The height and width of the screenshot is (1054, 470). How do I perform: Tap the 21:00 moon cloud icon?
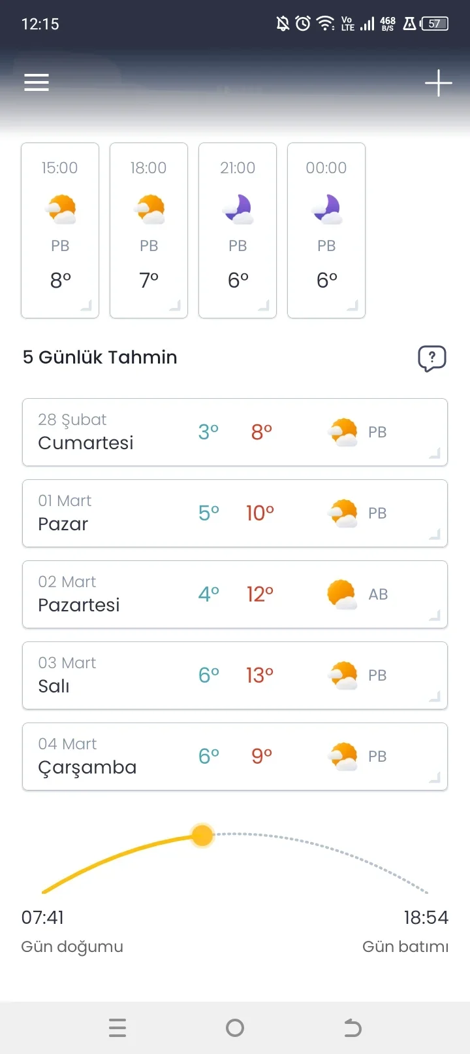(x=238, y=209)
